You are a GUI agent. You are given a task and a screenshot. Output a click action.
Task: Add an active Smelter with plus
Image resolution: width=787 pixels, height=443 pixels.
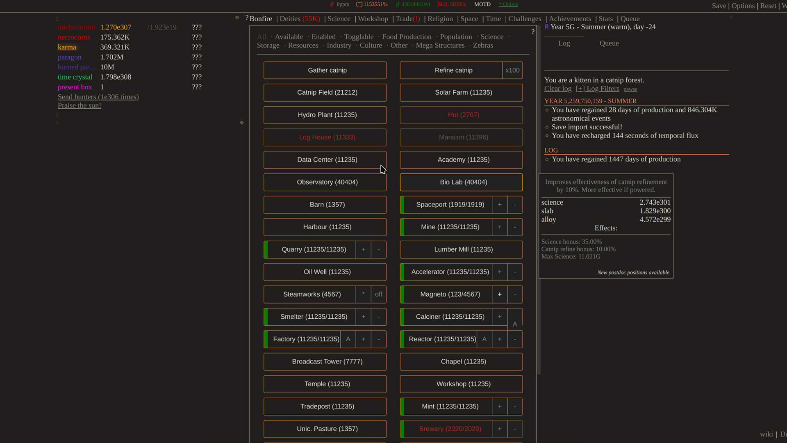(363, 317)
